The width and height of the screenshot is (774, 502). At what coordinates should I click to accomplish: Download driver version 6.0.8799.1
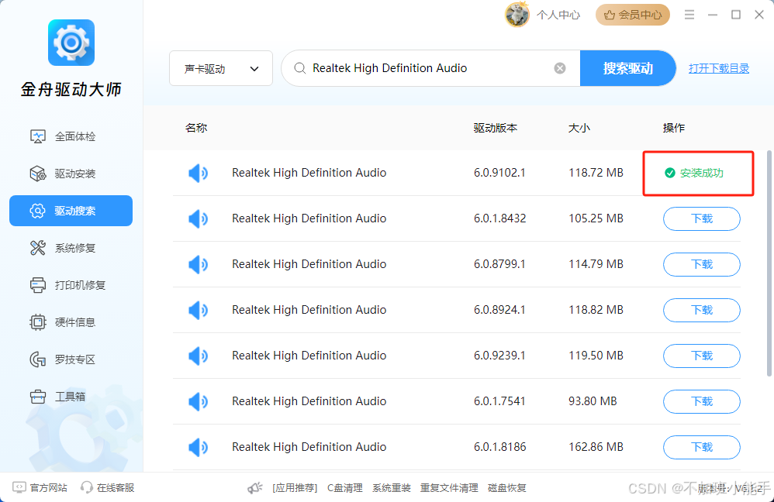coord(701,264)
